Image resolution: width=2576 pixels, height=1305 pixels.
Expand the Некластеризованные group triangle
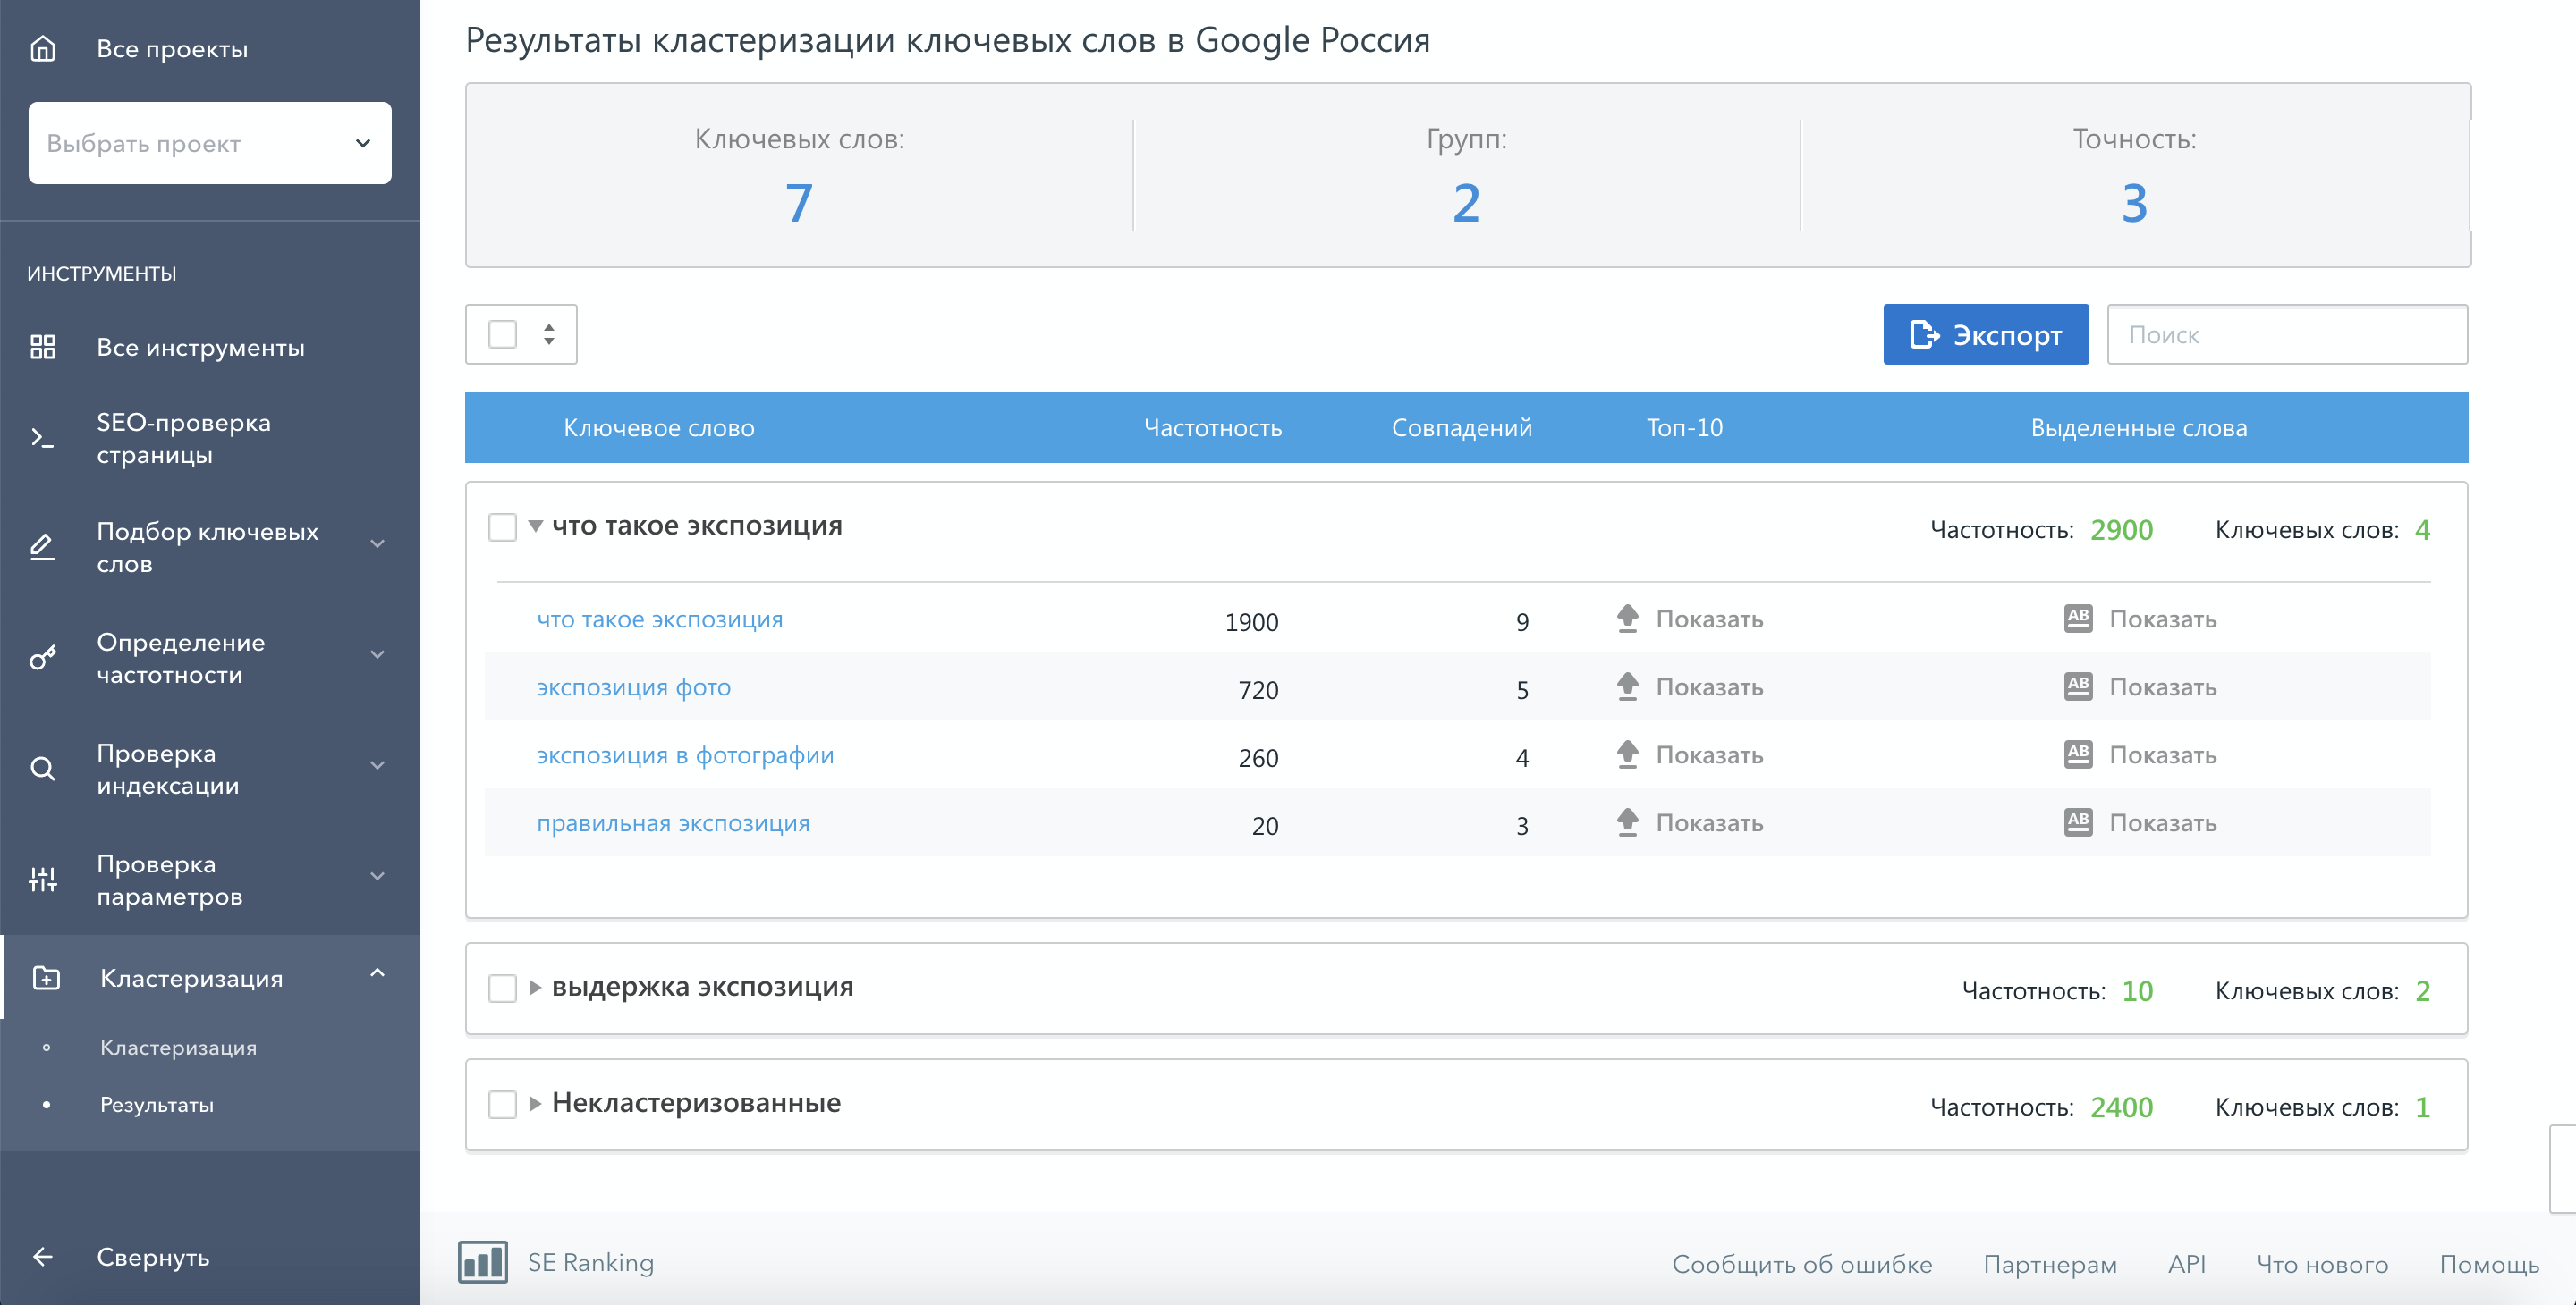[535, 1103]
